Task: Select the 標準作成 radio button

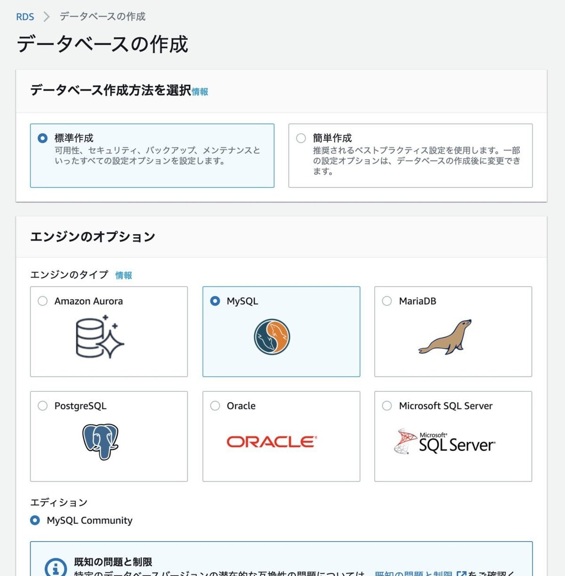Action: tap(42, 138)
